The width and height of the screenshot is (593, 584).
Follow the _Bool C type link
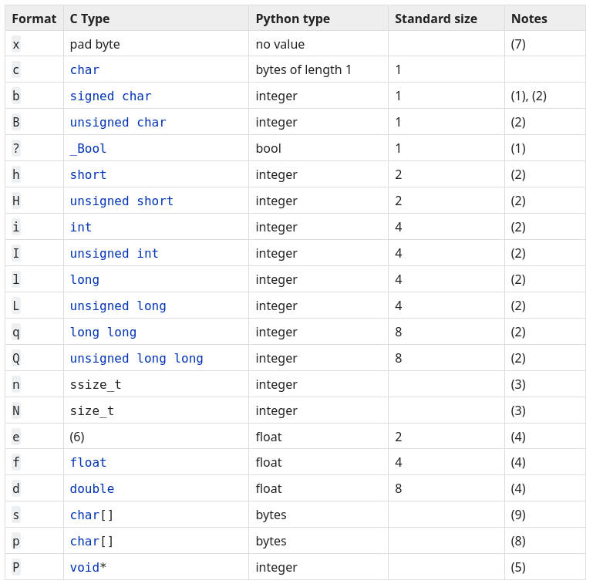coord(88,149)
